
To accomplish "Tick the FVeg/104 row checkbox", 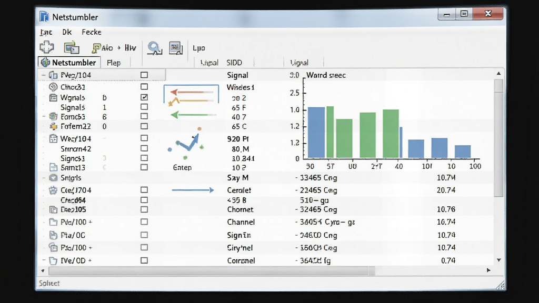I will [144, 75].
